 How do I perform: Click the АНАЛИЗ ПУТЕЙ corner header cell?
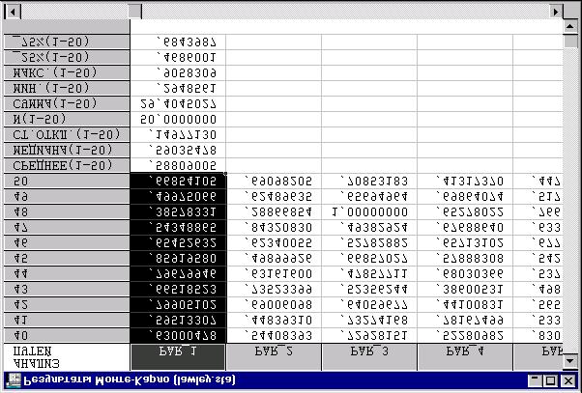click(67, 356)
